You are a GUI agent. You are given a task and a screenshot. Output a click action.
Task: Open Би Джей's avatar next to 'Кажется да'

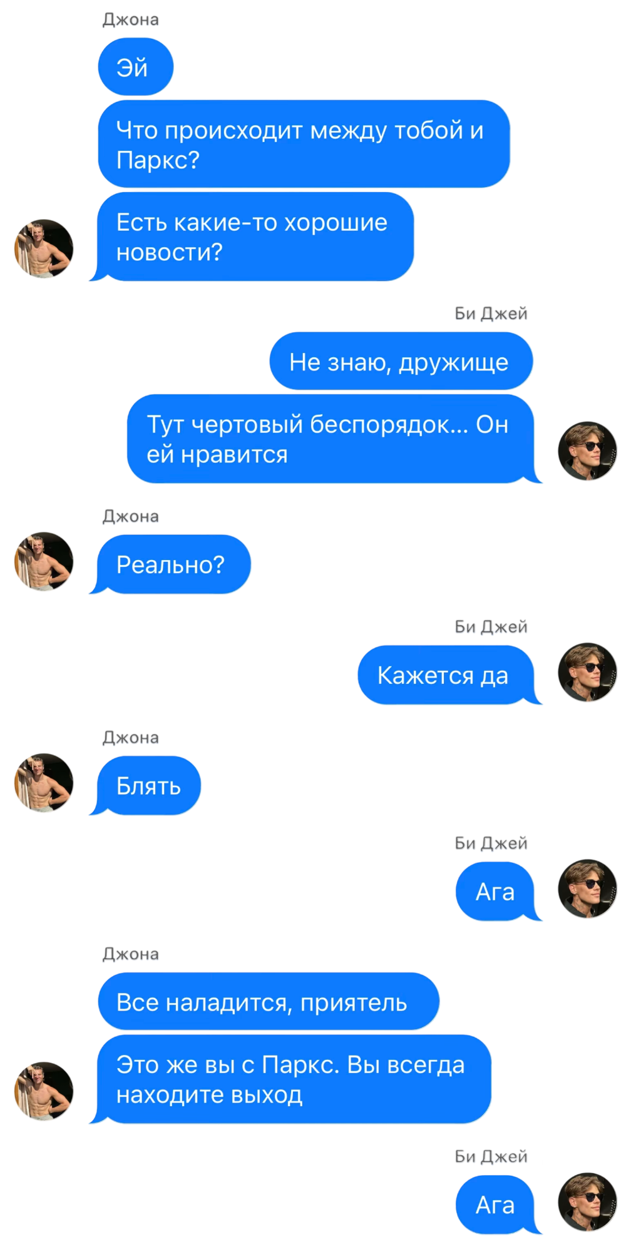[587, 672]
